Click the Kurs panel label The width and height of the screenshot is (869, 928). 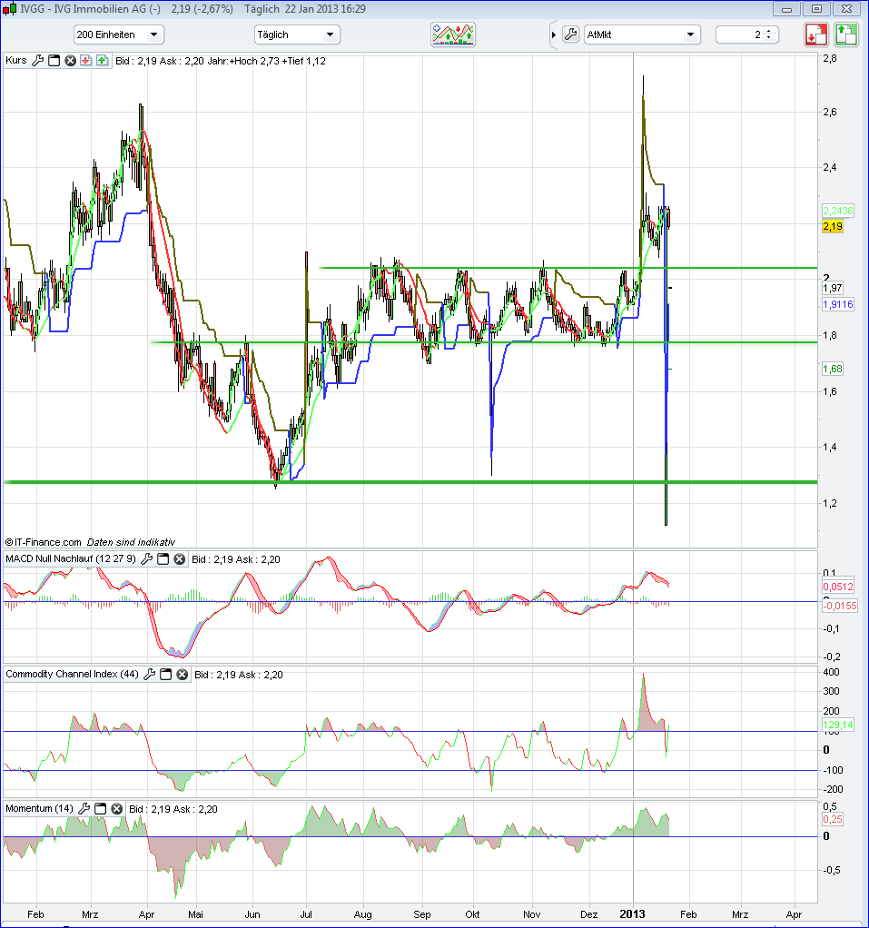(16, 60)
